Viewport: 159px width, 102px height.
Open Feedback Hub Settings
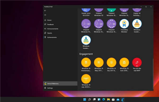60,88
